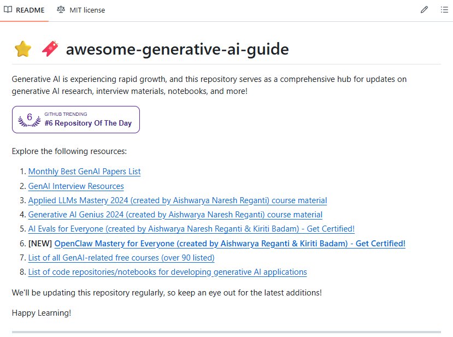The width and height of the screenshot is (453, 337).
Task: Open Applied LLMs Mastery 2024 course link
Action: click(x=178, y=200)
